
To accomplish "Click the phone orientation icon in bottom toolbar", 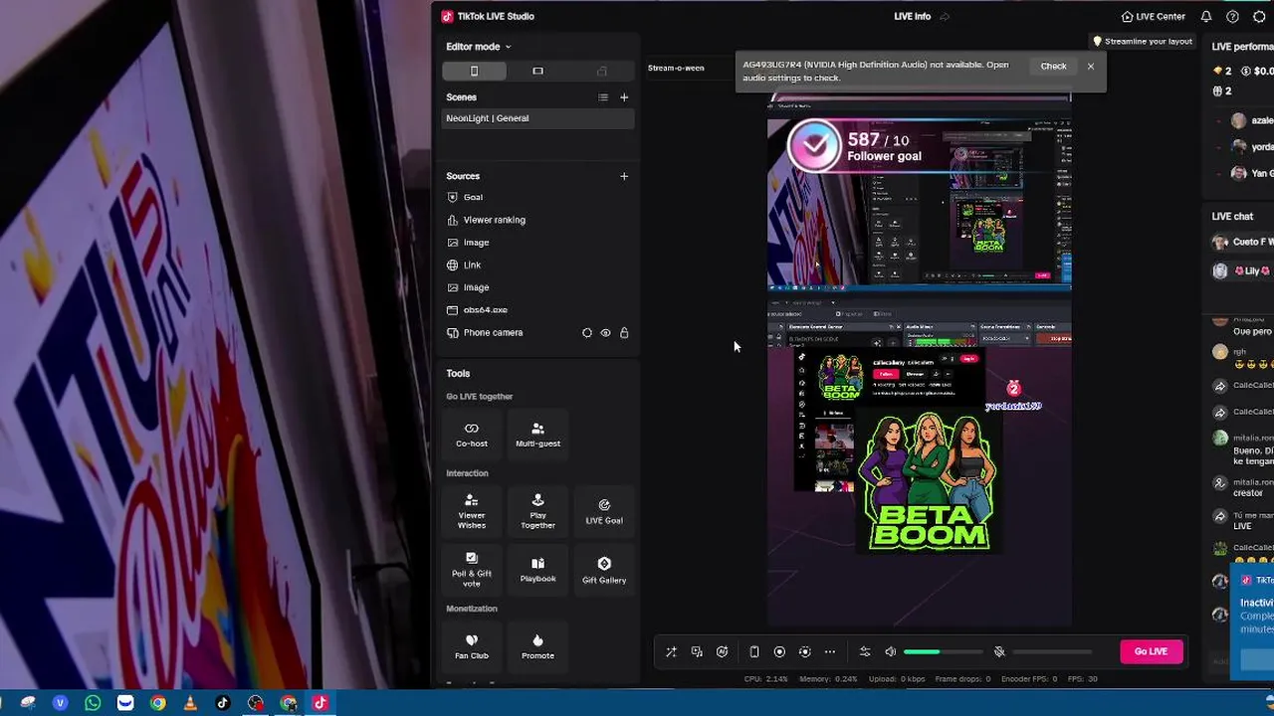I will [753, 652].
